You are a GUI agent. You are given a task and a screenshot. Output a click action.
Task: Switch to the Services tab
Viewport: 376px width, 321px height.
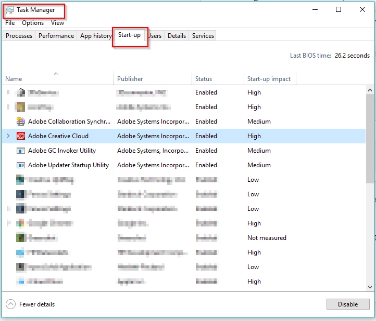pyautogui.click(x=203, y=36)
